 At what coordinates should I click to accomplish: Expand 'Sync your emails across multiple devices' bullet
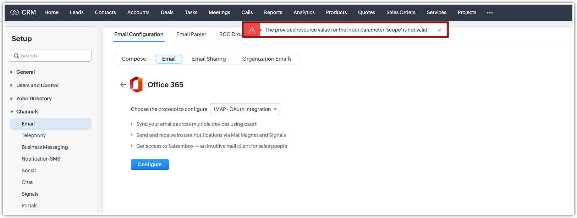(132, 124)
